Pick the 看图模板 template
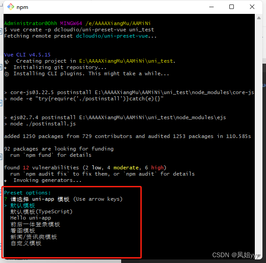The height and width of the screenshot is (263, 266). coord(22,231)
